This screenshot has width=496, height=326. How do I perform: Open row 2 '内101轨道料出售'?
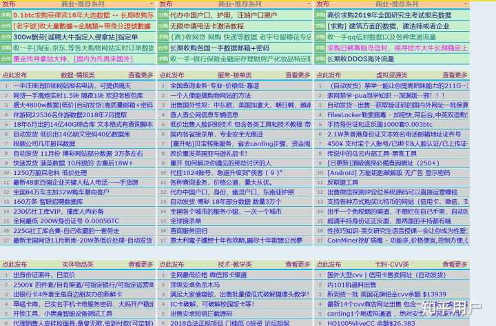tap(352, 285)
